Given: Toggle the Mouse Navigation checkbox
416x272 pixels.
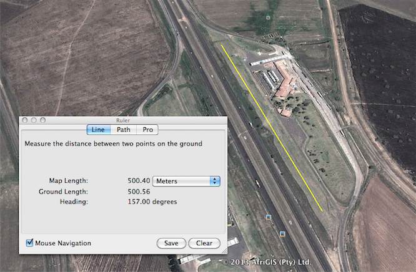Looking at the screenshot, I should tap(29, 243).
